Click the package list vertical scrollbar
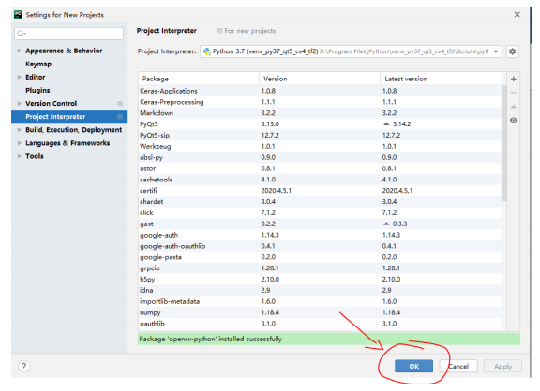Screen dimensions: 540x391 coord(503,143)
